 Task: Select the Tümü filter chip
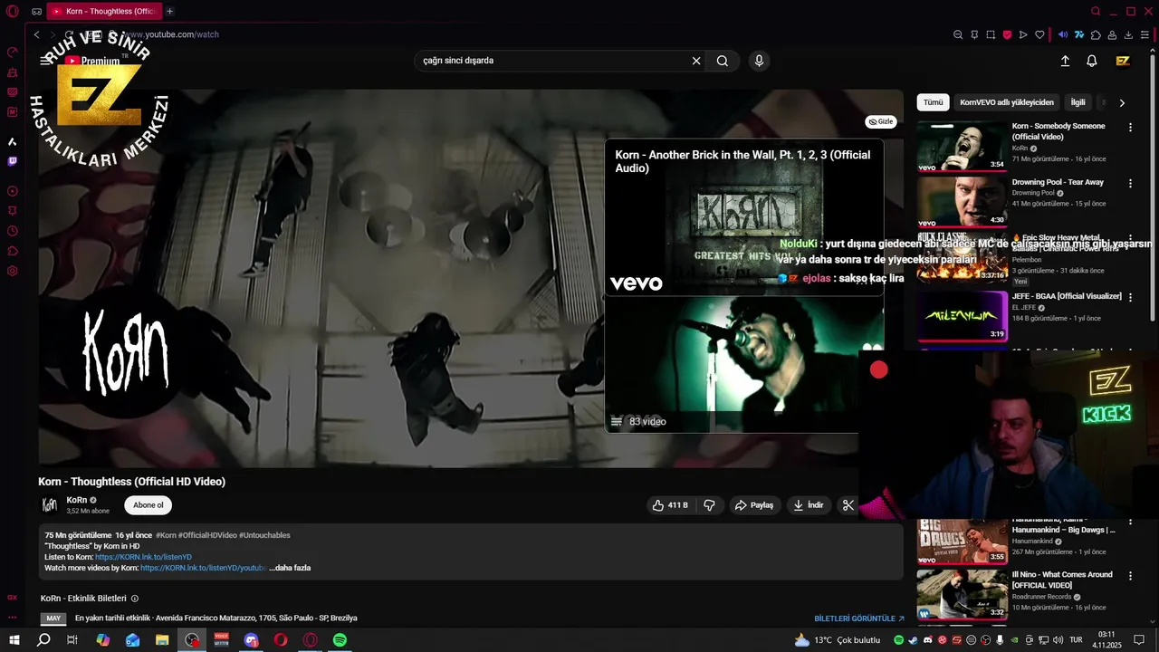click(x=934, y=102)
